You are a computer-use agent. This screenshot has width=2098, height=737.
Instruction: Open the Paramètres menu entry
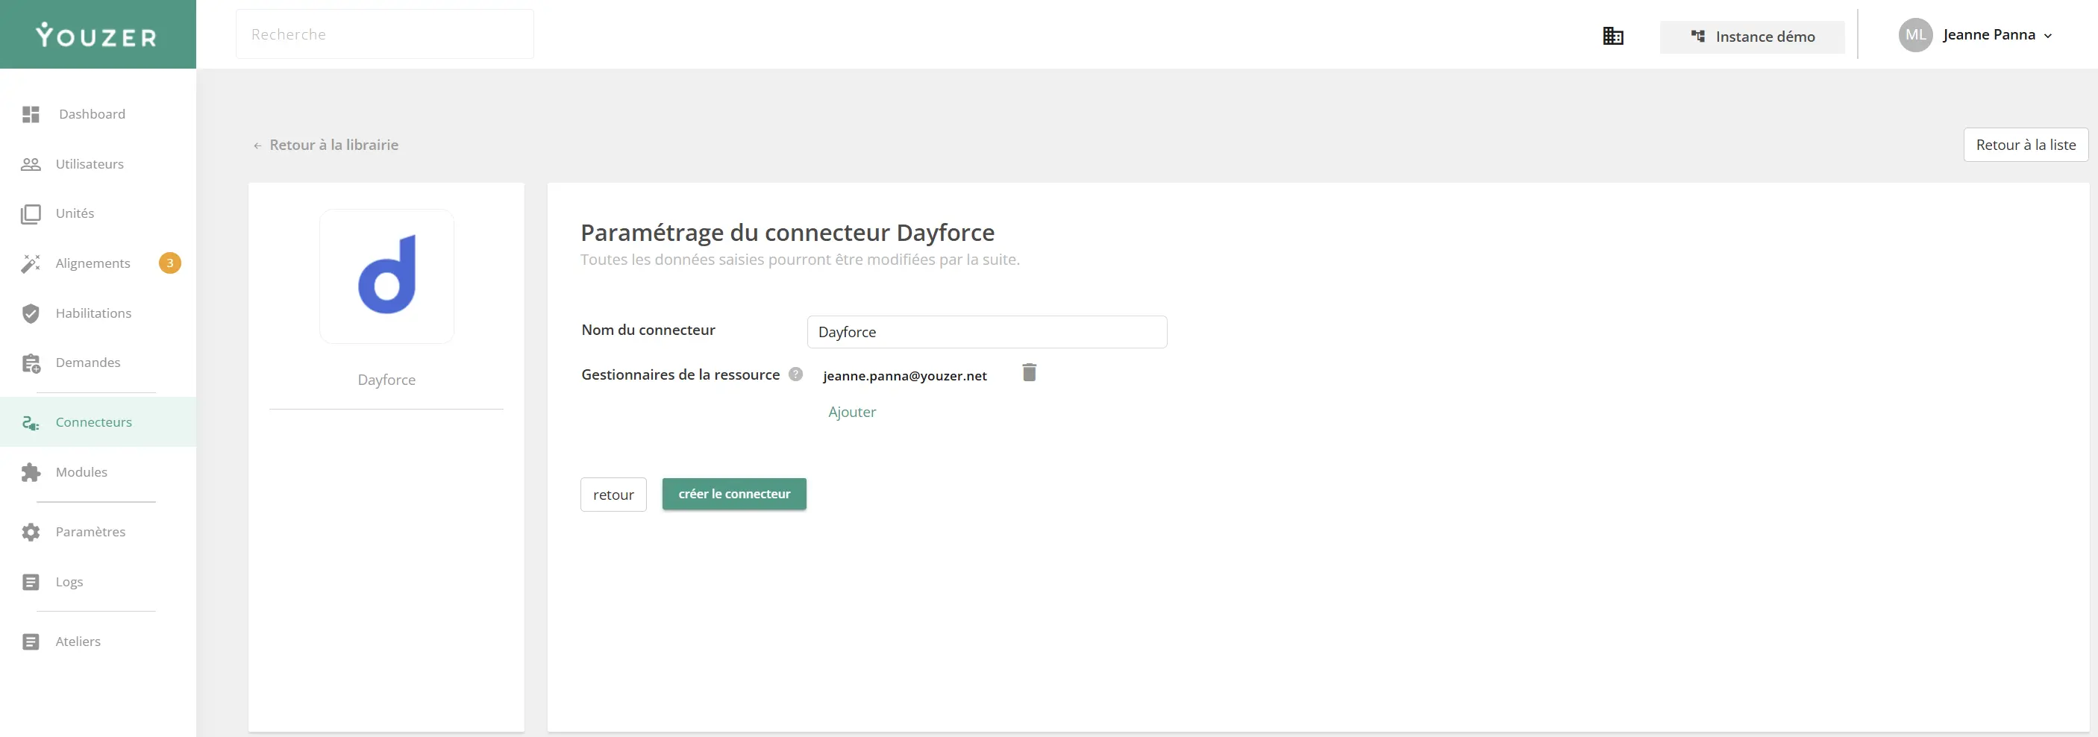click(x=90, y=531)
